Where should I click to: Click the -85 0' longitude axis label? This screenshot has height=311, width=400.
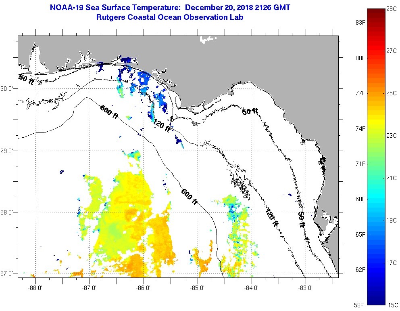(x=198, y=288)
